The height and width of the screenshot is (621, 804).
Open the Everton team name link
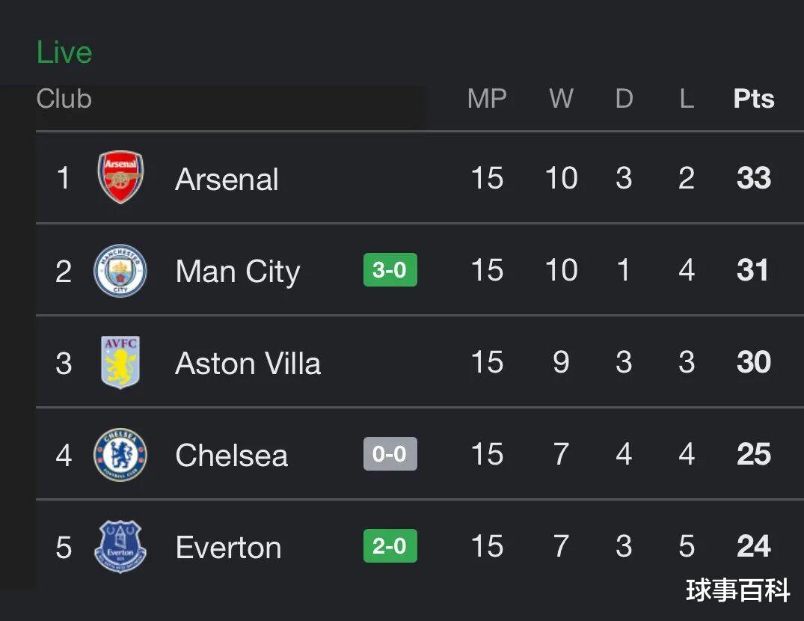(228, 548)
